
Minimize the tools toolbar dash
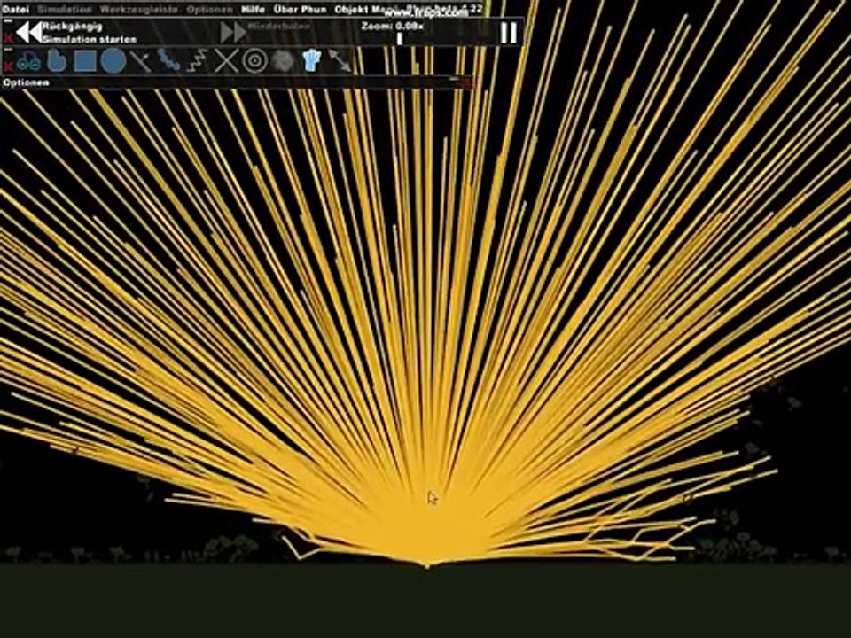8,50
